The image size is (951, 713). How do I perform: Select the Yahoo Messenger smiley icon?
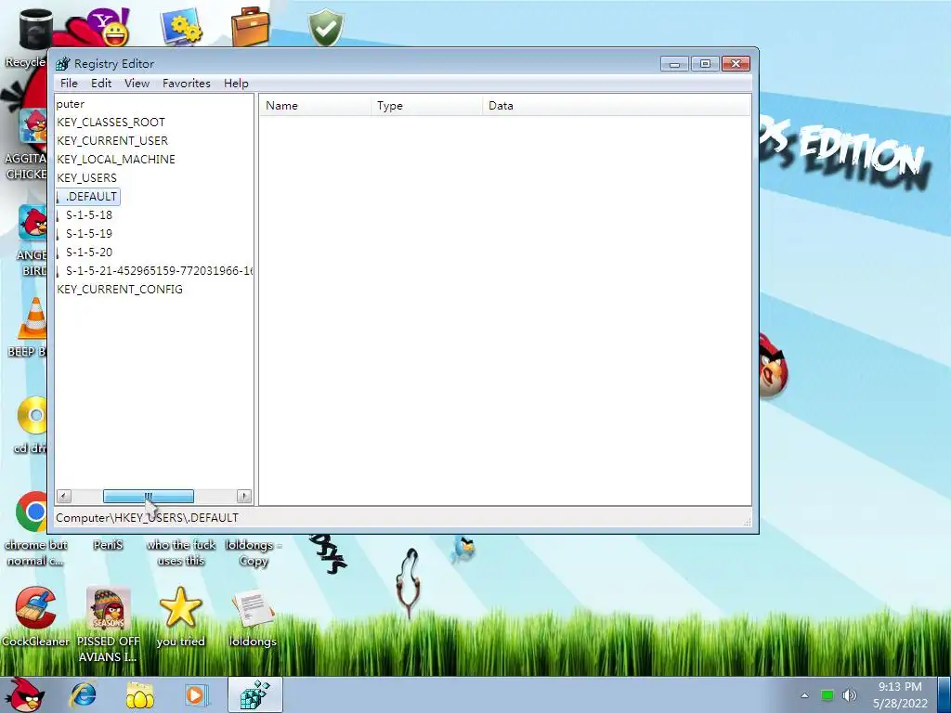[108, 27]
